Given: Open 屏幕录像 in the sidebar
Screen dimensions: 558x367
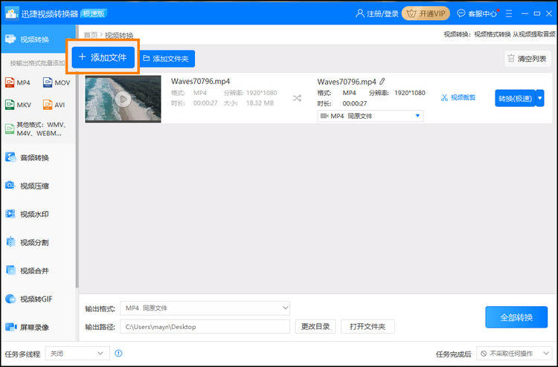Looking at the screenshot, I should point(28,327).
